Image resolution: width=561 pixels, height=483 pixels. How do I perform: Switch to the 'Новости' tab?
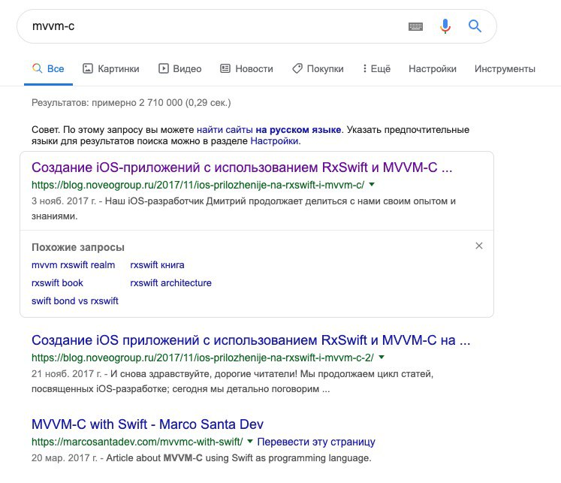tap(246, 68)
